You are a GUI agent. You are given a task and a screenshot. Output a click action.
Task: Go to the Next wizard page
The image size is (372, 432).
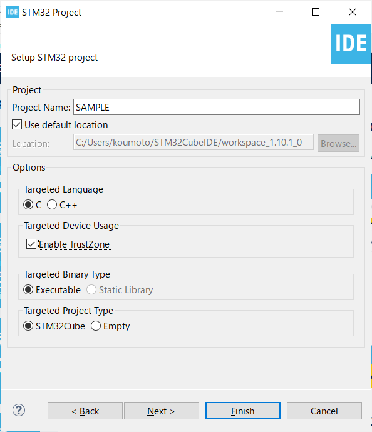[x=162, y=411]
